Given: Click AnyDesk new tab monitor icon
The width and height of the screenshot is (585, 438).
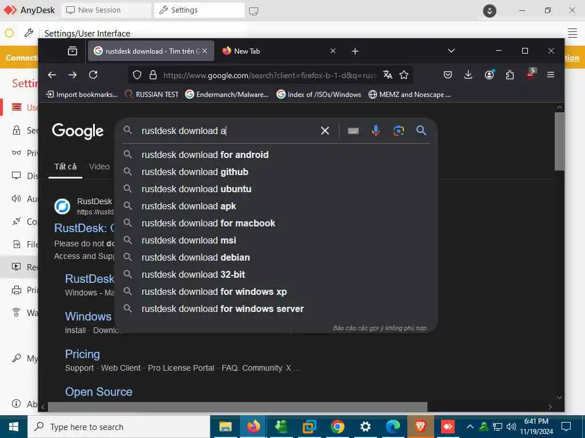Looking at the screenshot, I should 254,11.
